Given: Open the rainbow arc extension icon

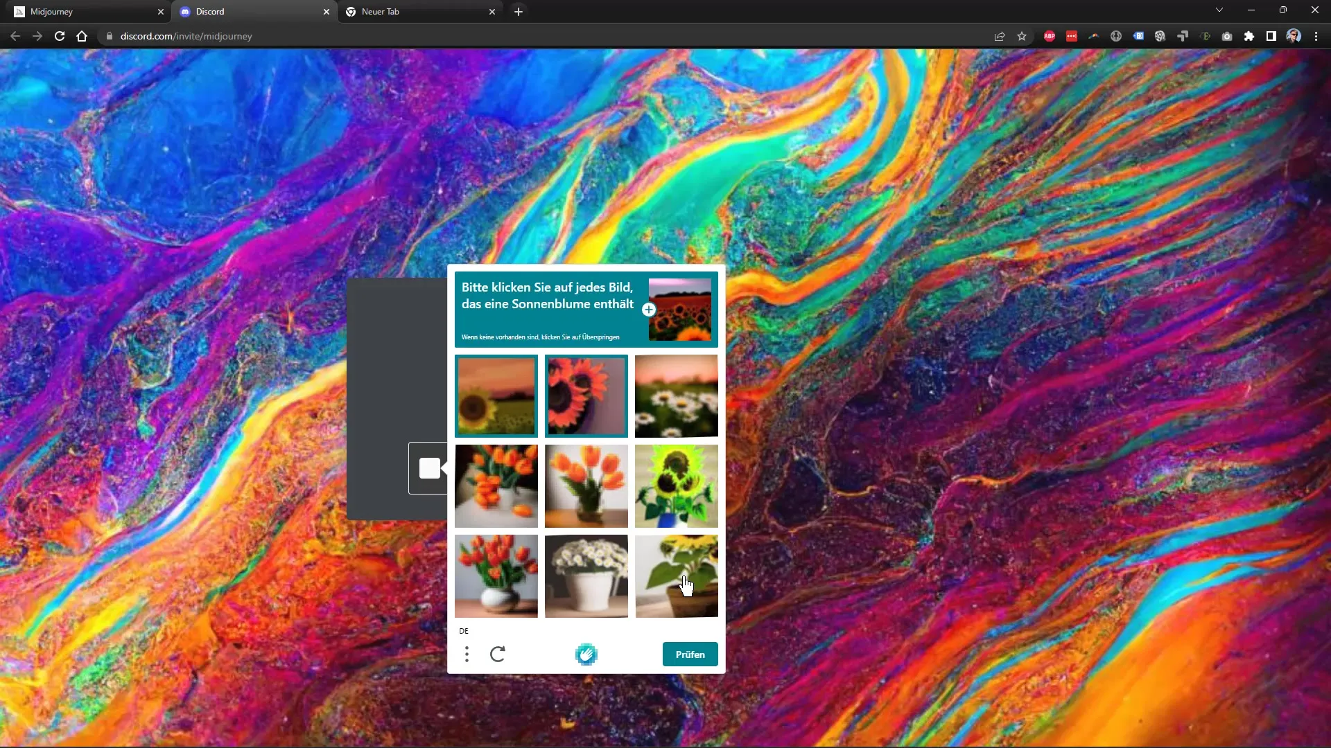Looking at the screenshot, I should (1094, 36).
